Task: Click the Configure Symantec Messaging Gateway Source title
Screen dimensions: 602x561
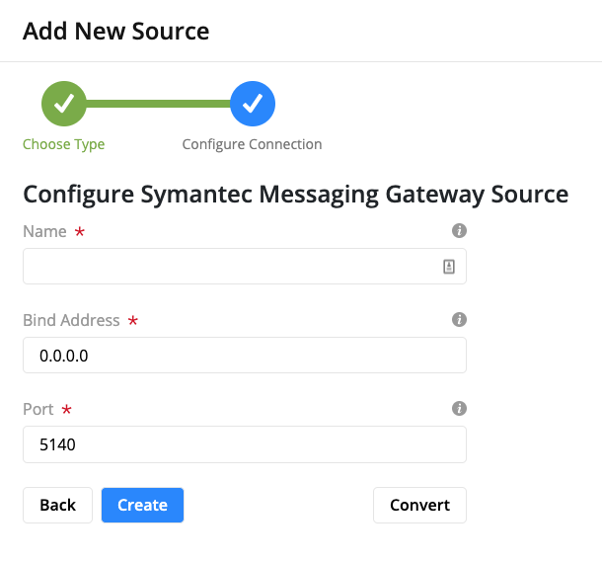Action: coord(296,194)
